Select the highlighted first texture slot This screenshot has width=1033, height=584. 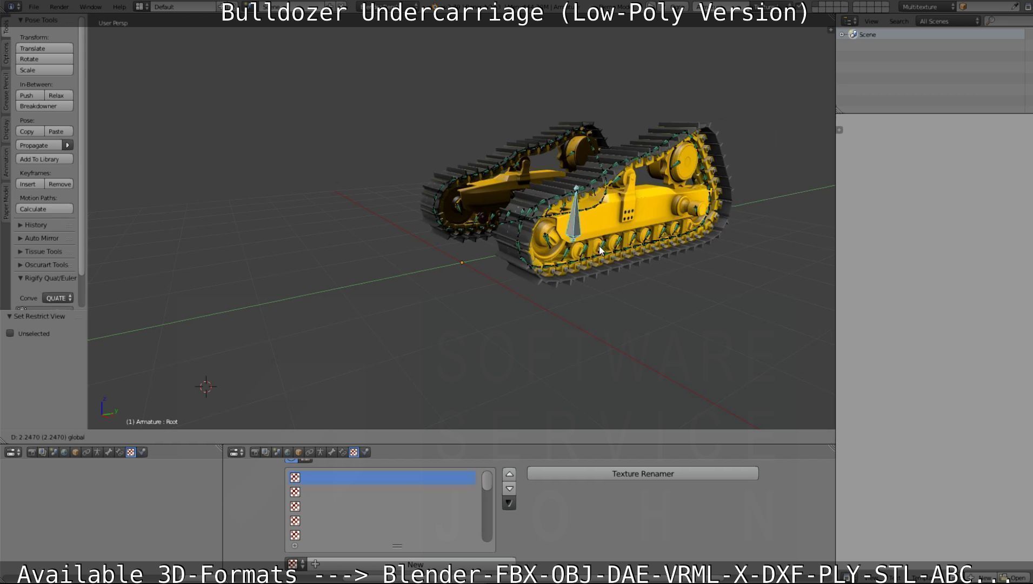coord(382,478)
